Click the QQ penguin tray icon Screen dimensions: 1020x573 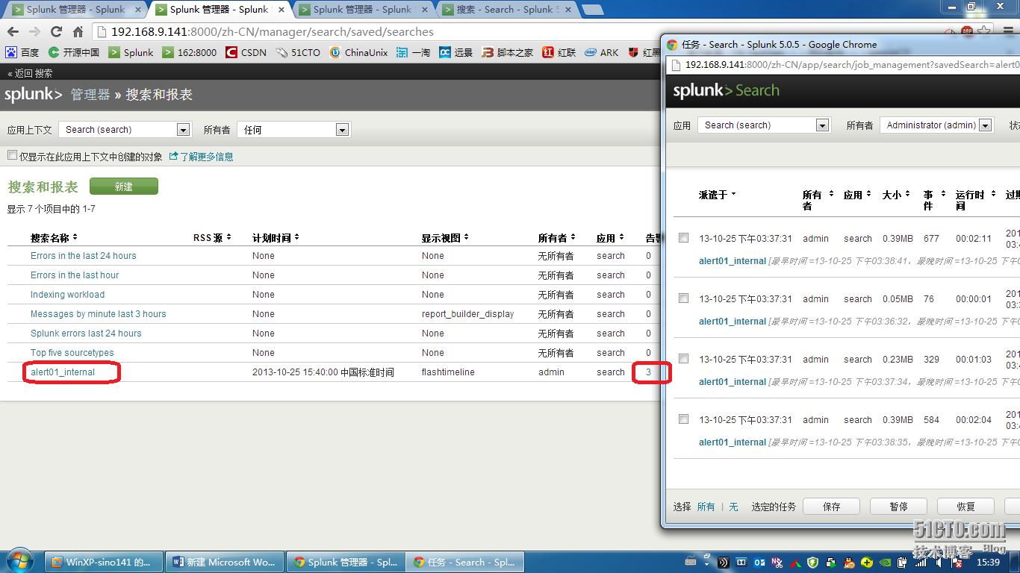coord(849,563)
